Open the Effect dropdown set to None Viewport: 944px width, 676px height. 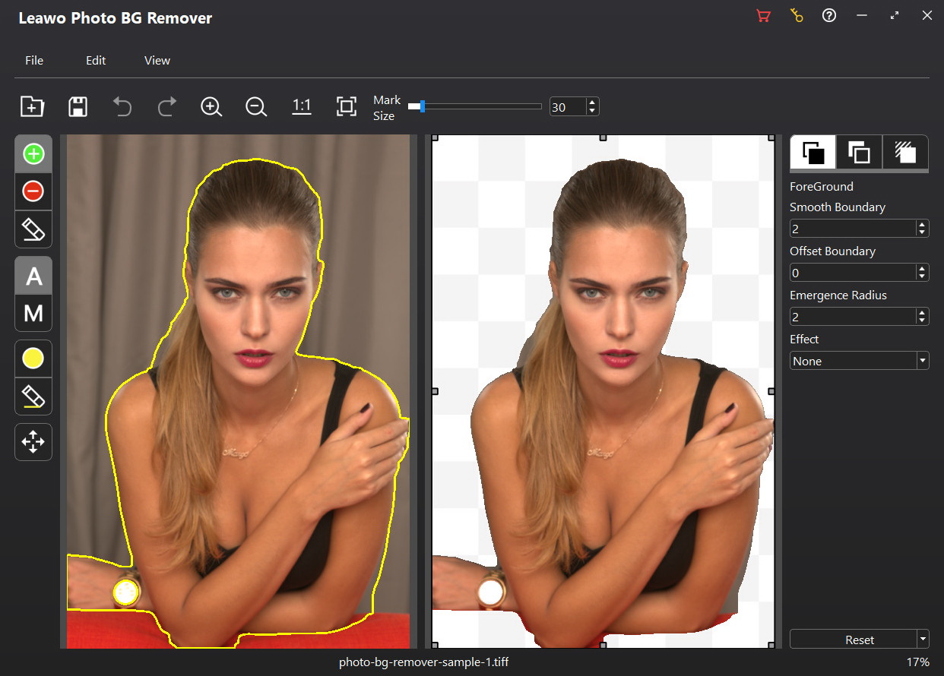click(x=859, y=361)
